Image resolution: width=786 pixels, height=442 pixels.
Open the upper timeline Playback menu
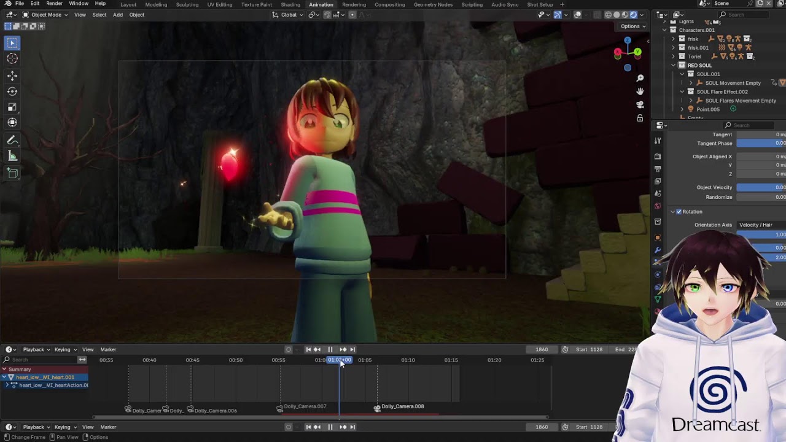click(x=36, y=349)
